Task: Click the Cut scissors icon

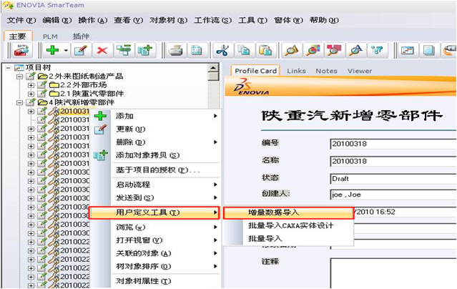Action: (x=223, y=51)
